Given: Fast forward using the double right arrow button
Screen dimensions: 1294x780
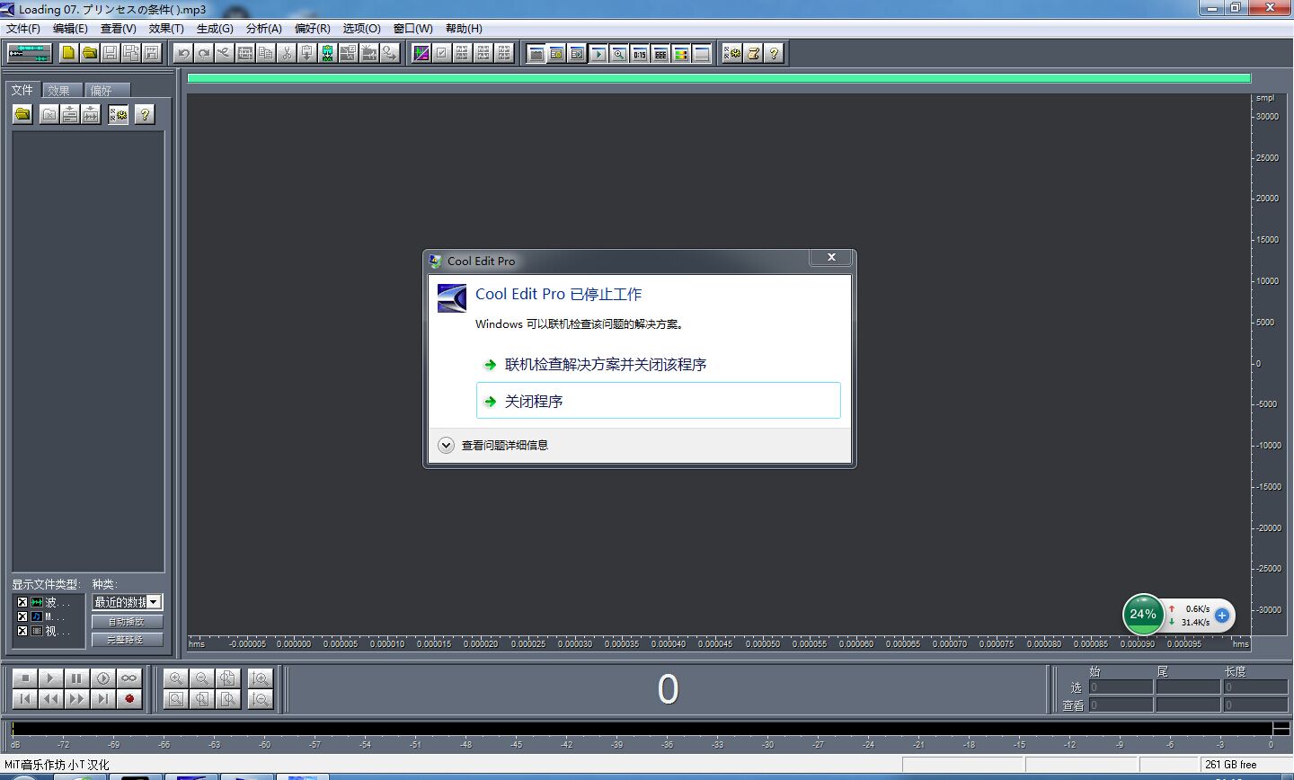Looking at the screenshot, I should (x=77, y=698).
